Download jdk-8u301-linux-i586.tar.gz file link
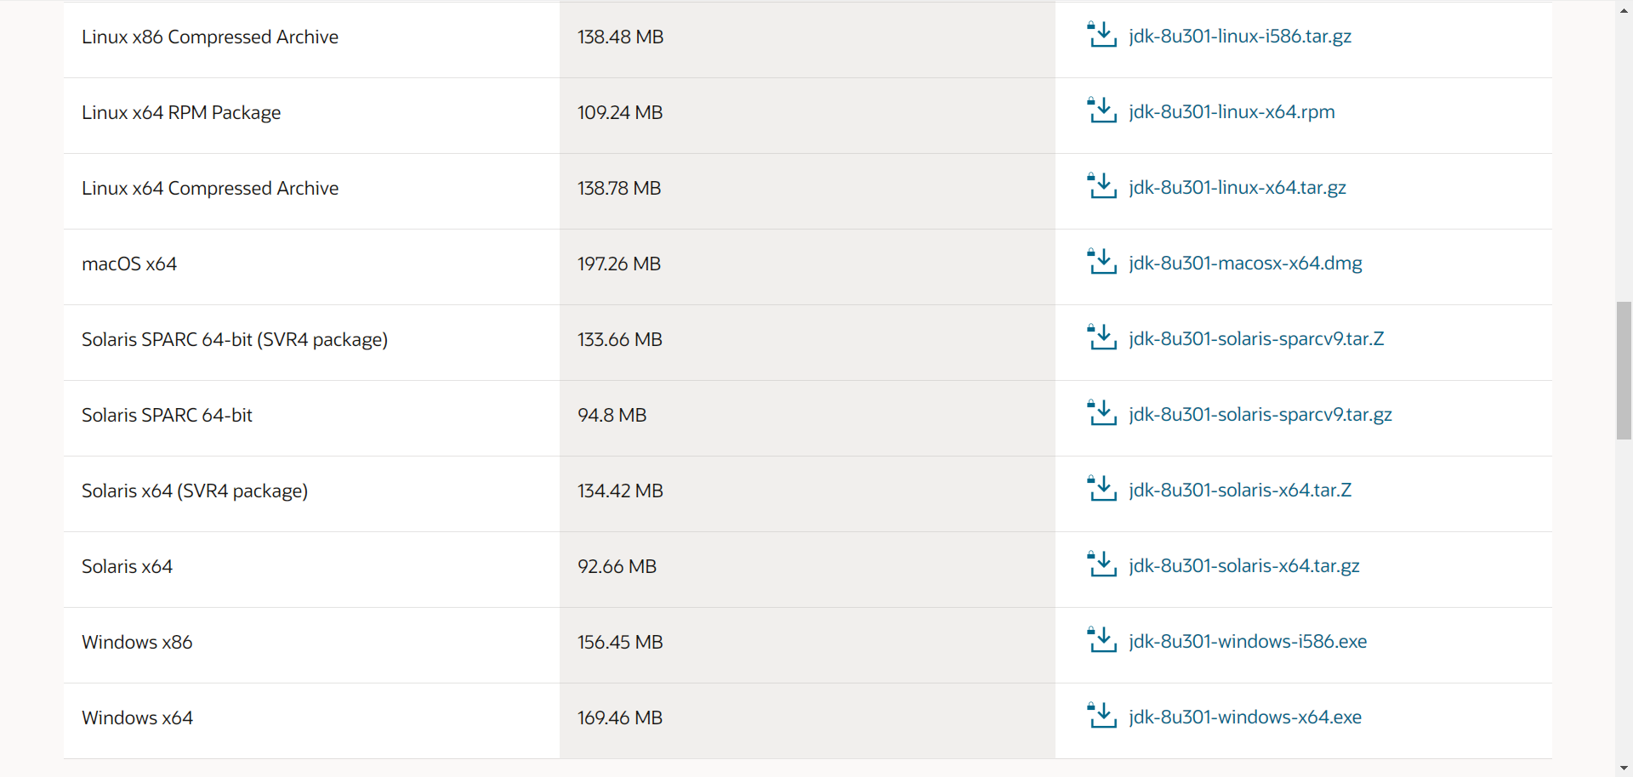Screen dimensions: 1633x777 [x=1240, y=36]
